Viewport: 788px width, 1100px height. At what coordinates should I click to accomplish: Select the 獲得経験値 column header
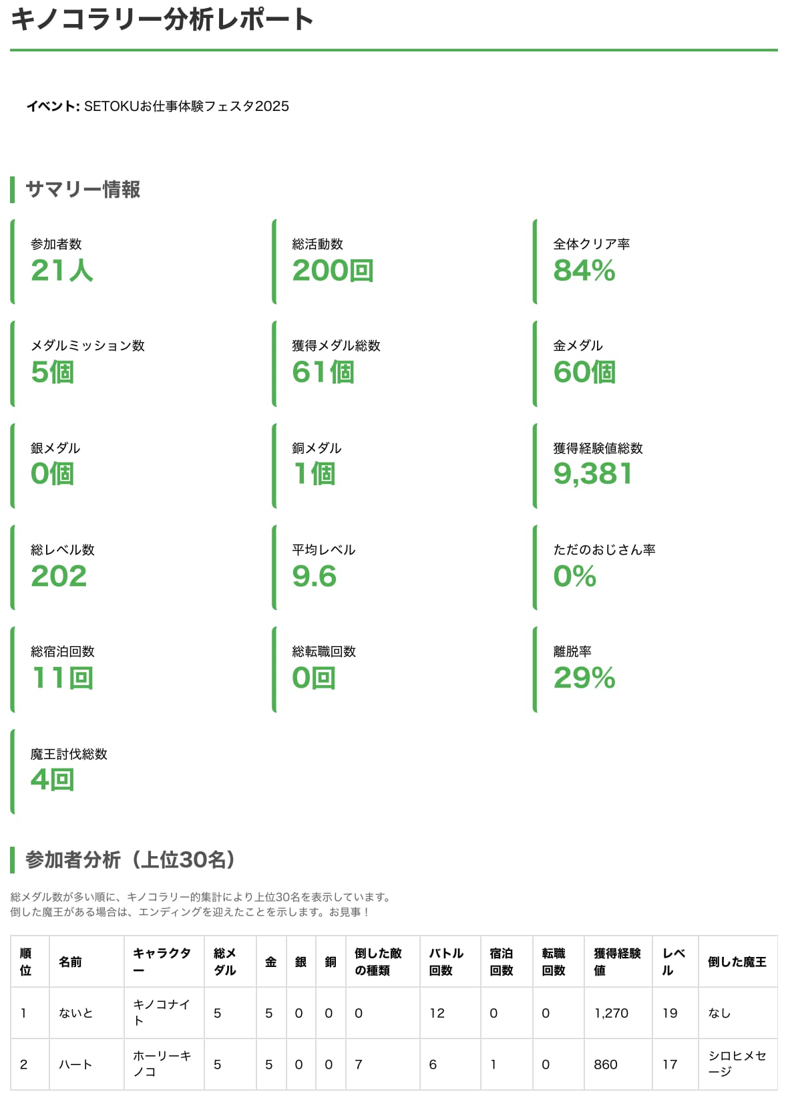tap(617, 962)
